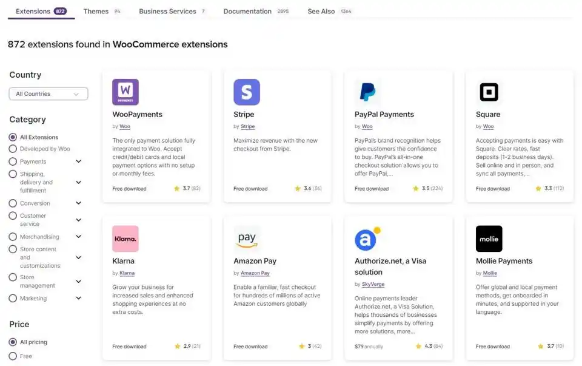Select the Square logo icon

click(x=489, y=92)
